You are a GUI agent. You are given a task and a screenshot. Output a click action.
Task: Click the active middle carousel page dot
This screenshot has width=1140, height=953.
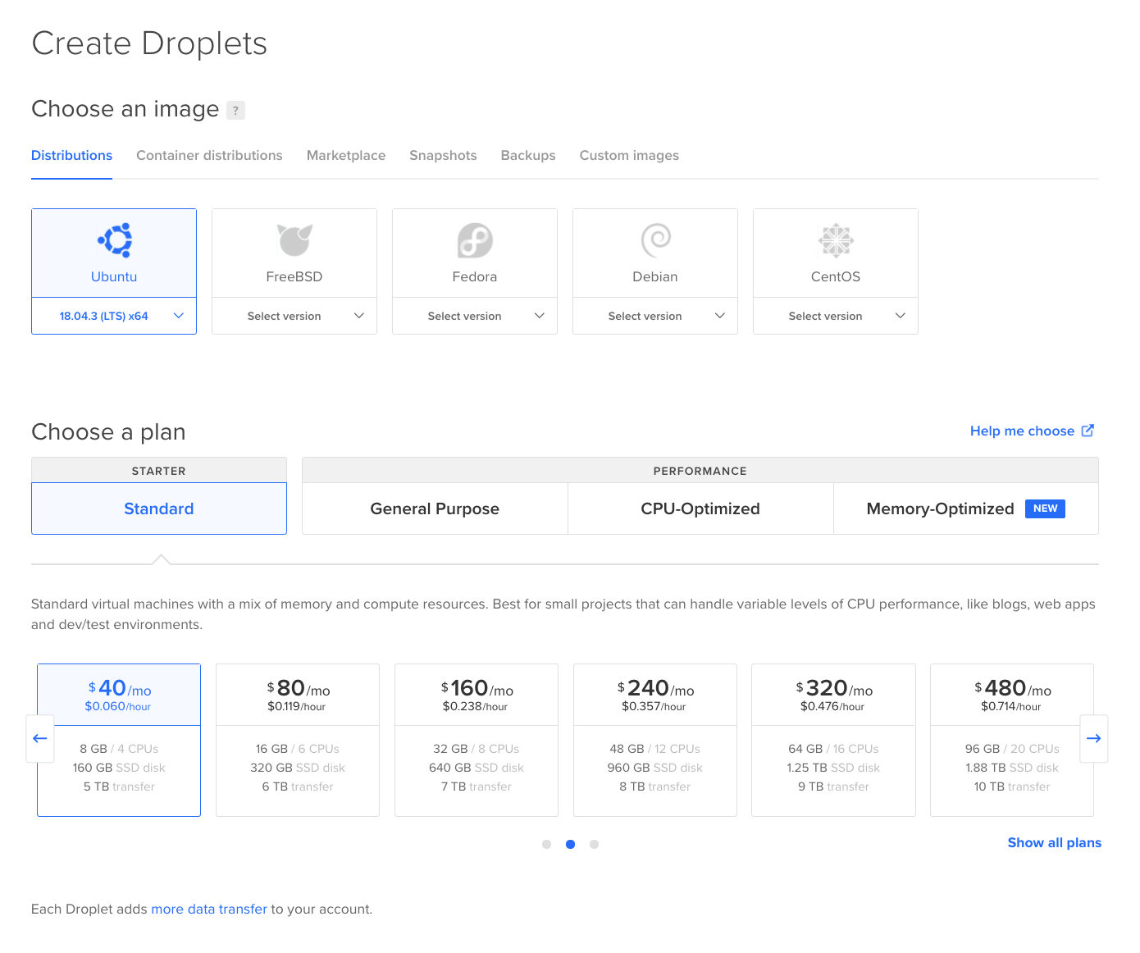coord(570,844)
